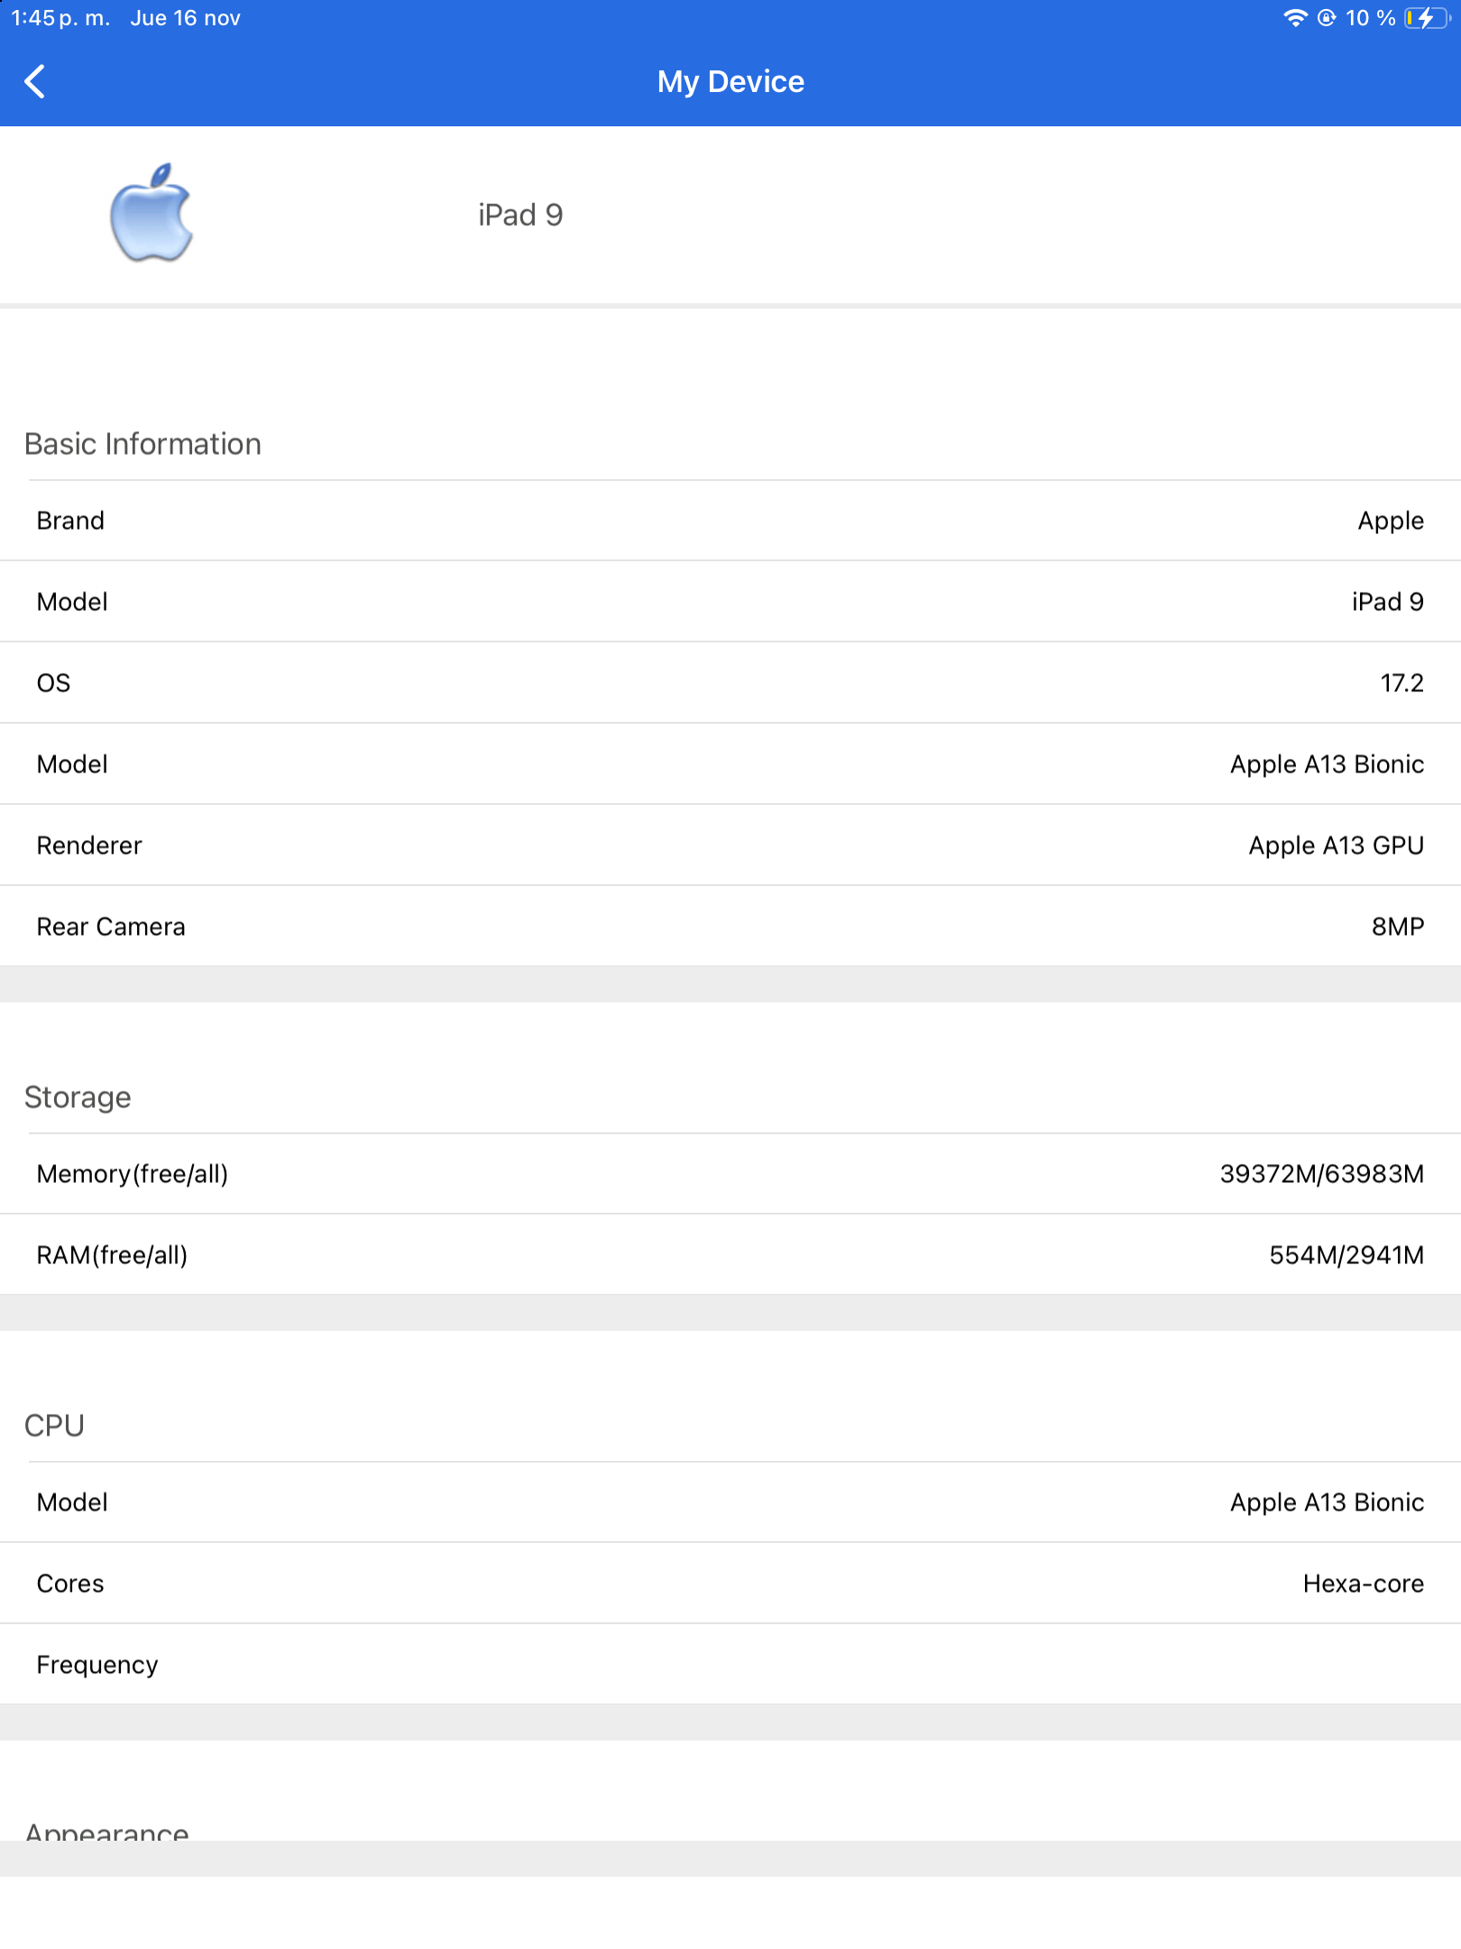Tap the Storage section header
1461x1949 pixels.
(x=78, y=1097)
